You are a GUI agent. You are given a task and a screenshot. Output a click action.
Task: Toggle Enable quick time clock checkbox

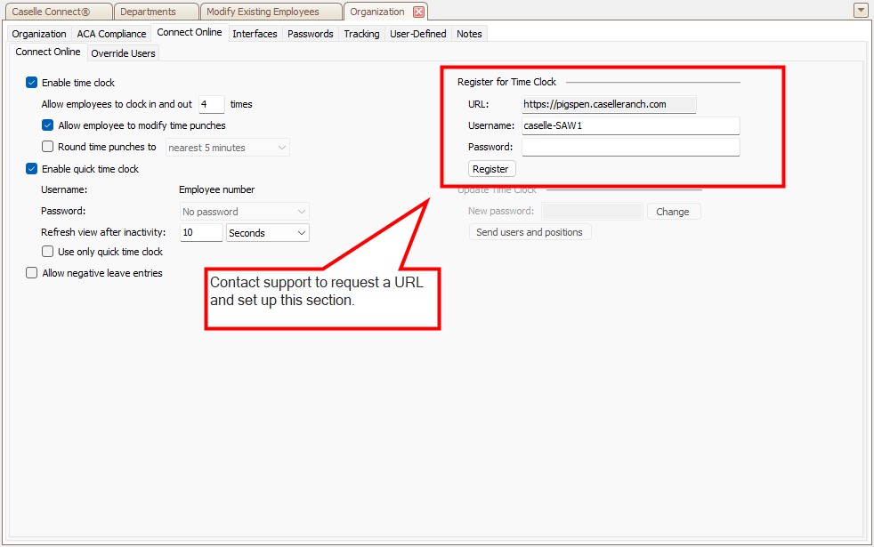point(32,169)
